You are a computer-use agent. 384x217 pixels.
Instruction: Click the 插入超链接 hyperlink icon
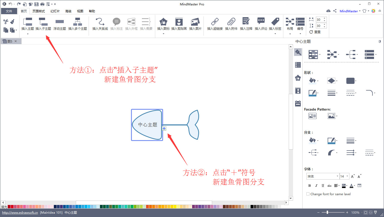215,22
